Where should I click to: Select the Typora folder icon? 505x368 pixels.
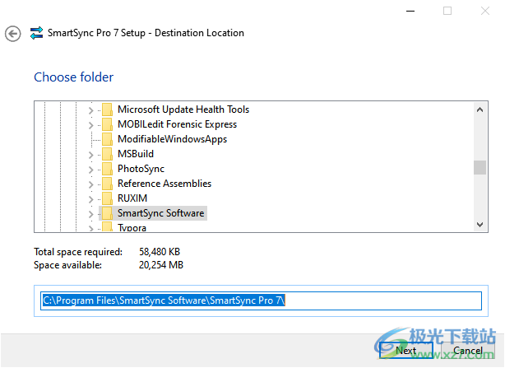click(x=107, y=226)
